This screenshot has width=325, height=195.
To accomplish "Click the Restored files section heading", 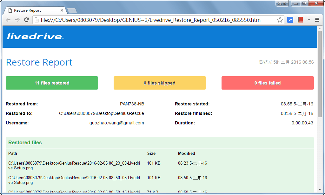I will point(25,143).
